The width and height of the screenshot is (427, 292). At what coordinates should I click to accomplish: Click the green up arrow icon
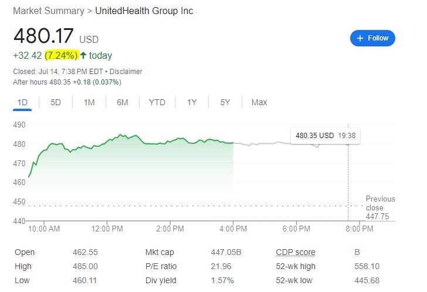point(83,55)
